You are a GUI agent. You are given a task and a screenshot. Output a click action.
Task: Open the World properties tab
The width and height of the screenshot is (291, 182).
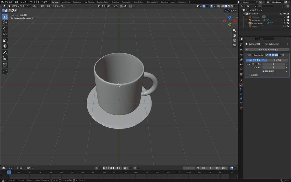click(241, 69)
